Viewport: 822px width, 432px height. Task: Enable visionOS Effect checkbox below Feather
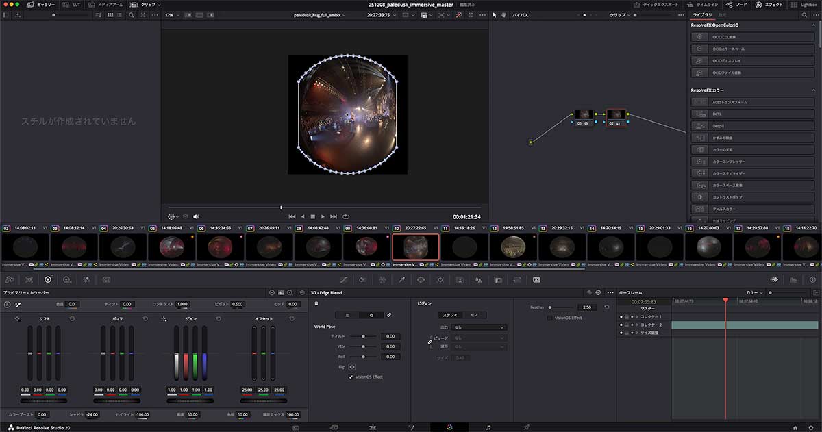coord(549,318)
